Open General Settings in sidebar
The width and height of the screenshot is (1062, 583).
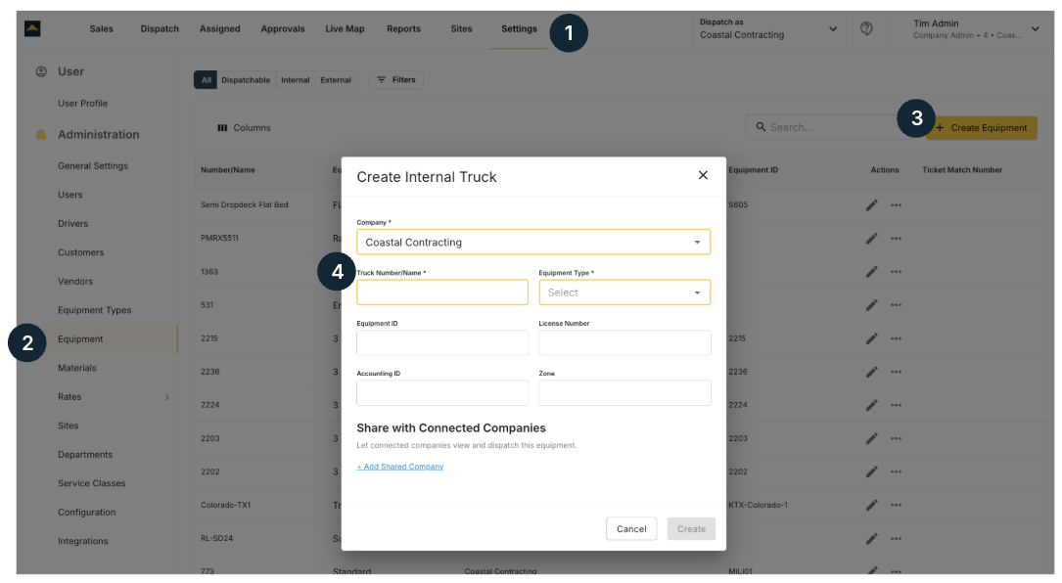pos(93,166)
